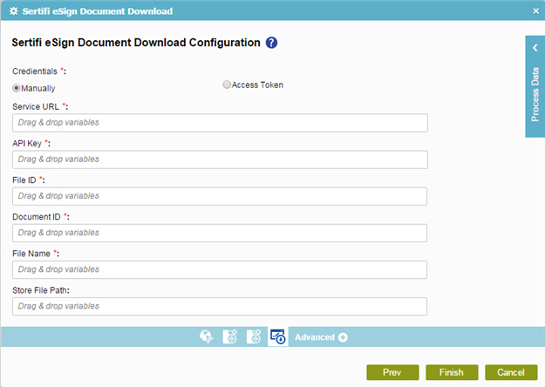The height and width of the screenshot is (387, 545).
Task: Select the active document download step icon
Action: [x=277, y=336]
